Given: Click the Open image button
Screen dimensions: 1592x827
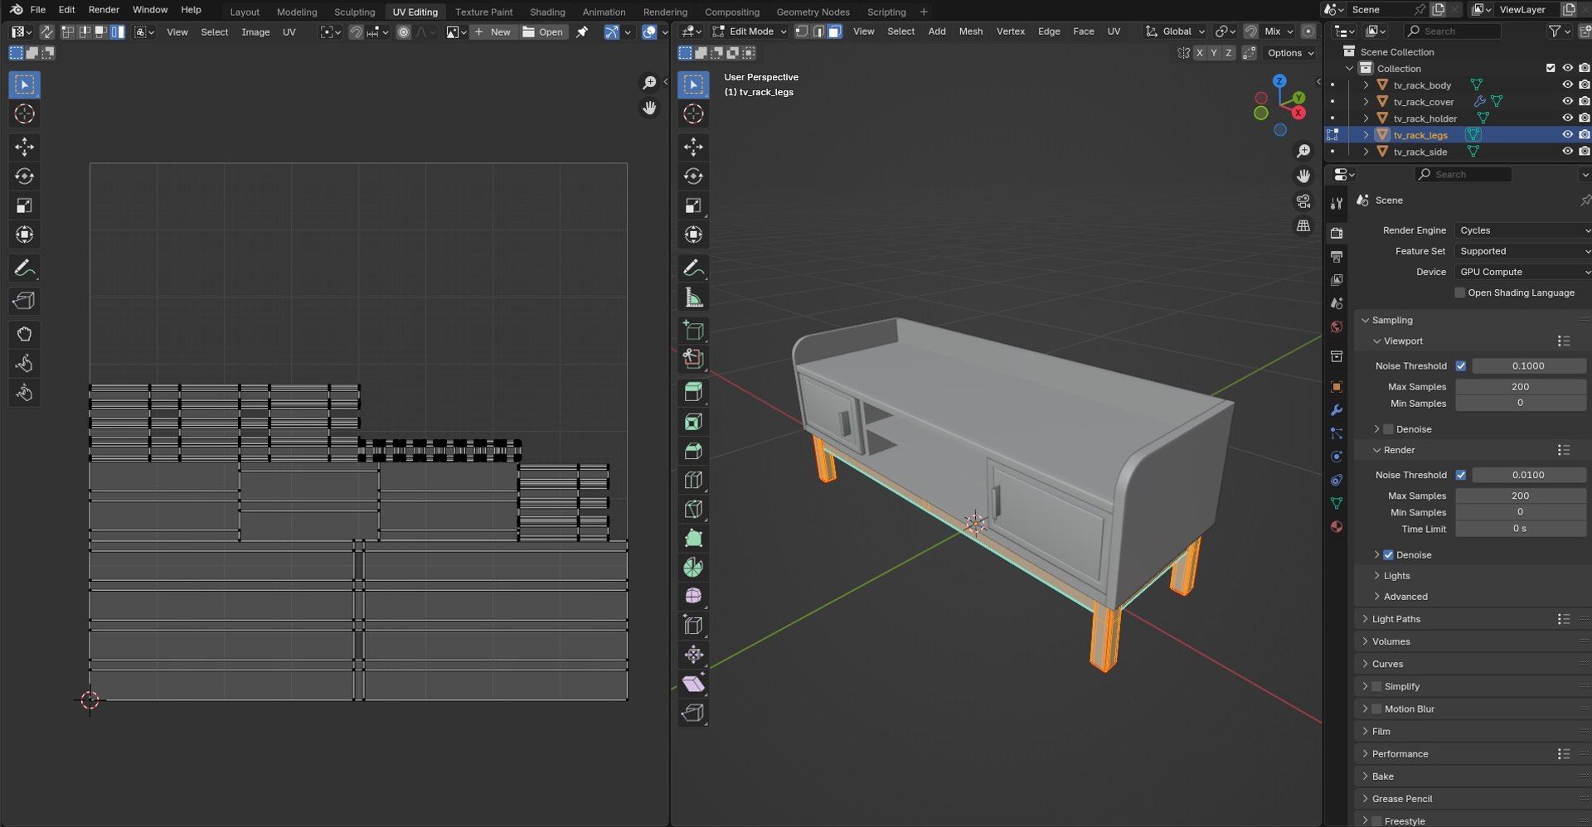Looking at the screenshot, I should (543, 31).
